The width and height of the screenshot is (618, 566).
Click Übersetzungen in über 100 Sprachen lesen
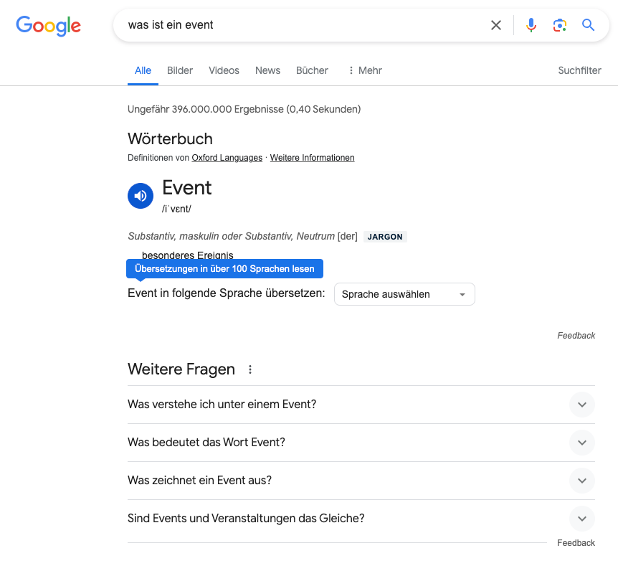[x=224, y=268]
